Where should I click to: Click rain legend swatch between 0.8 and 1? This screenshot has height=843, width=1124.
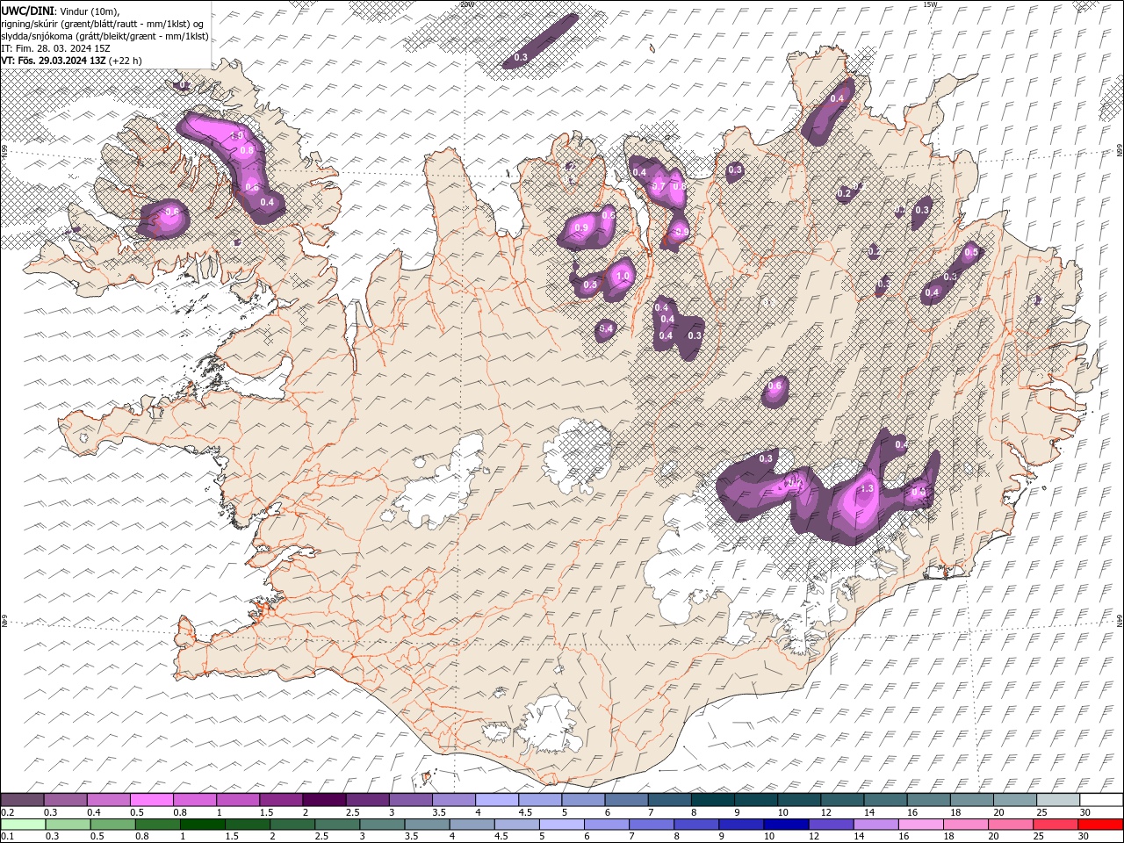(x=157, y=825)
